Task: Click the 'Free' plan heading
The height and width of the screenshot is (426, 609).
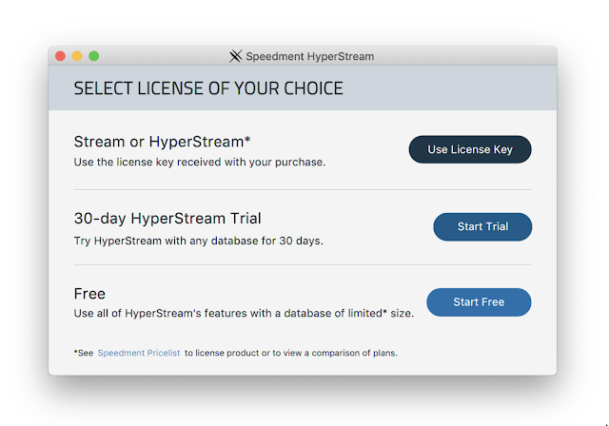Action: [x=89, y=294]
